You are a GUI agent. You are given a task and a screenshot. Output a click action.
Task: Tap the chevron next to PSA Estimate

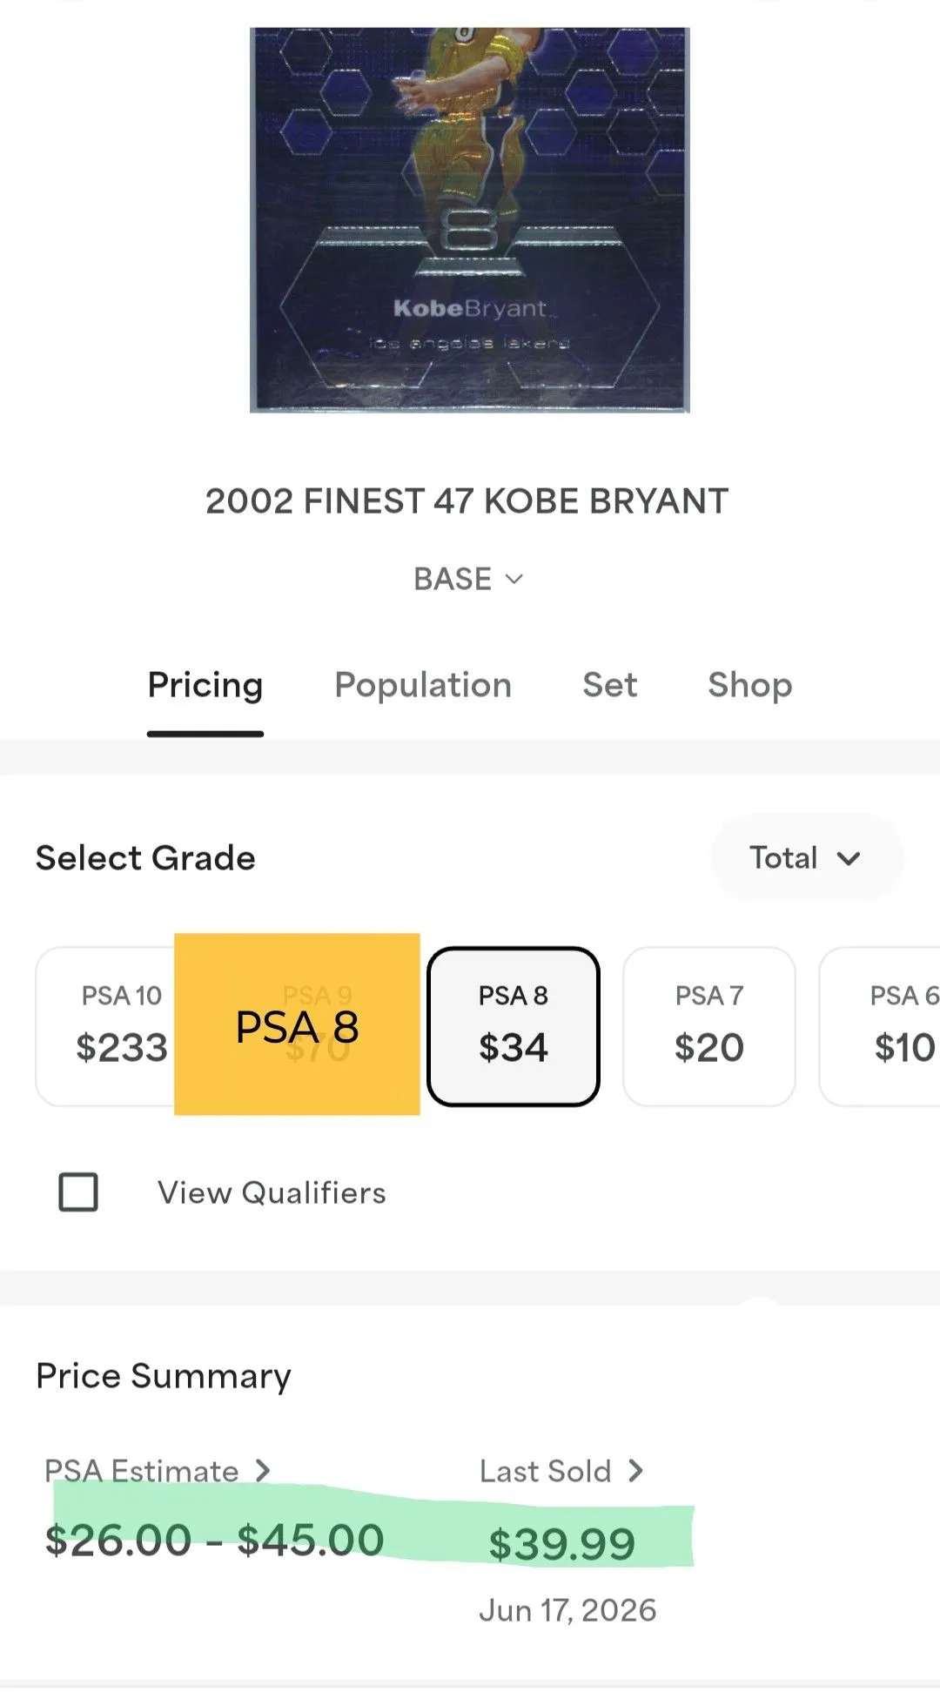point(262,1471)
